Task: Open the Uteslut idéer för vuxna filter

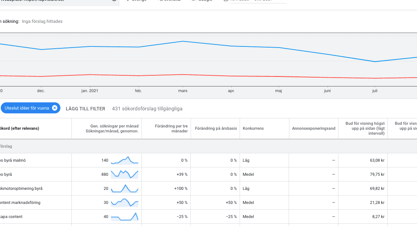Action: coord(27,108)
